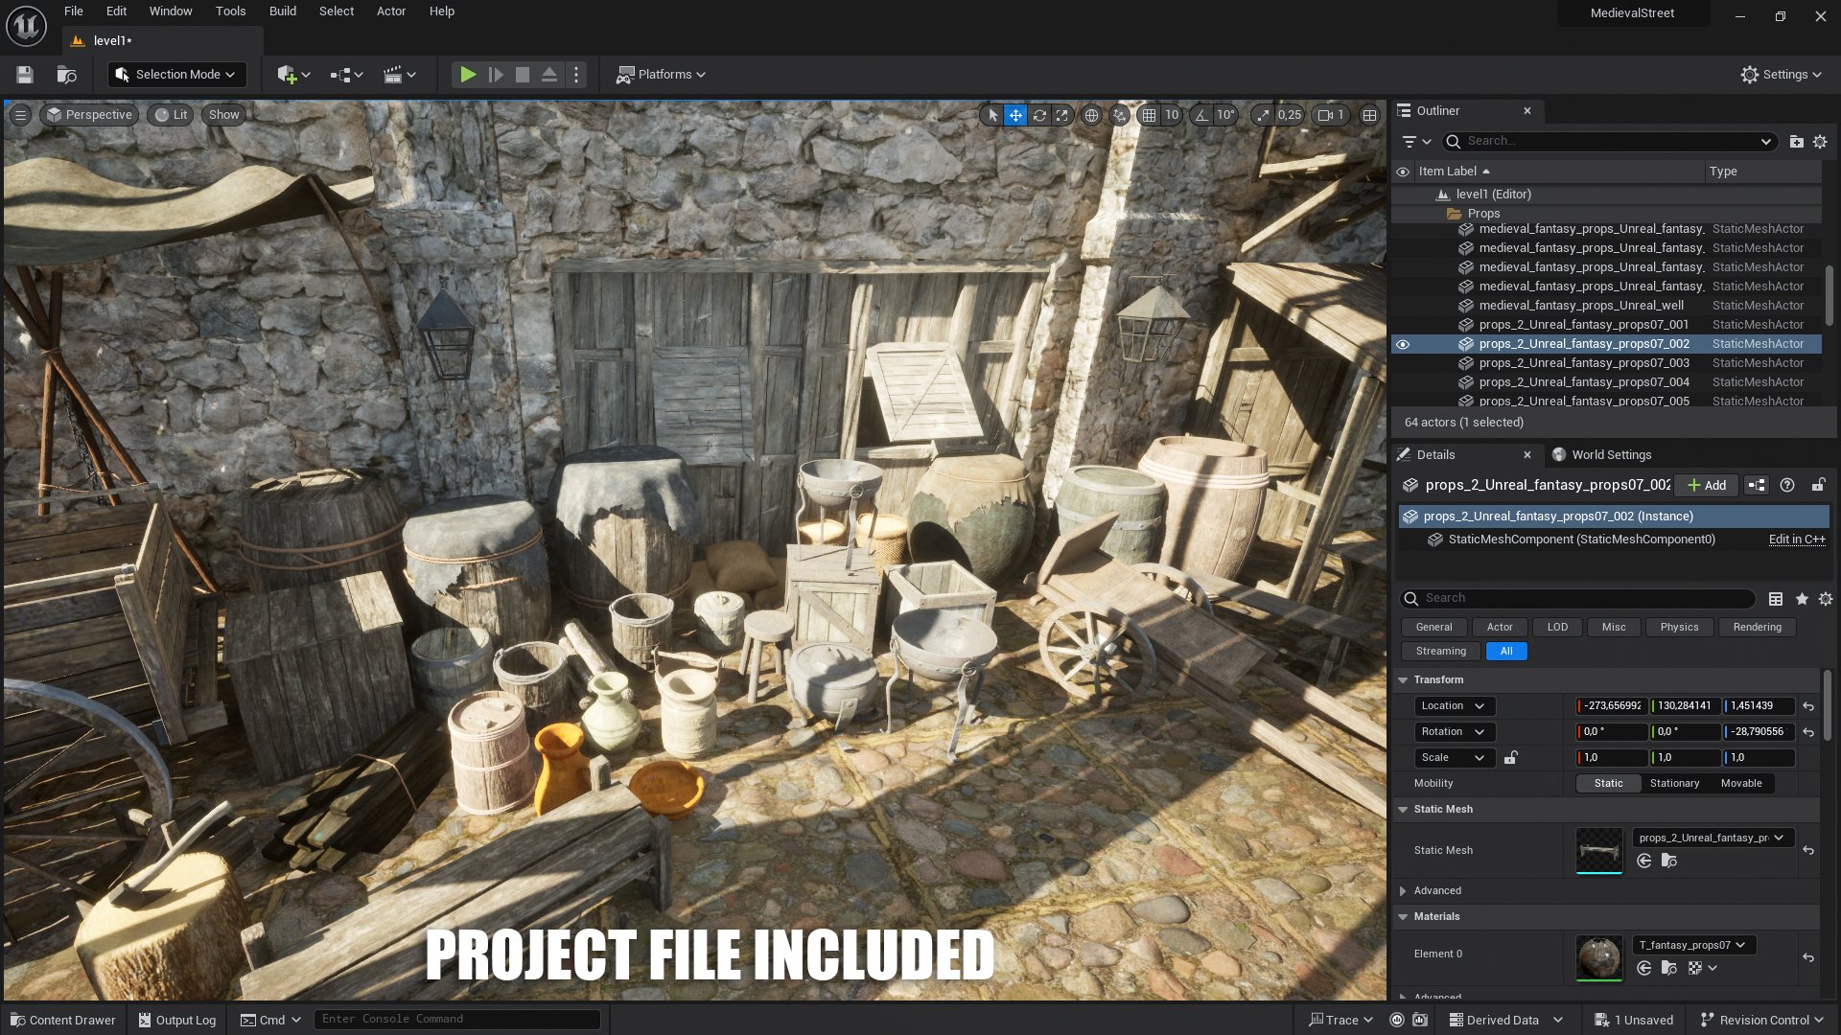1841x1035 pixels.
Task: Toggle scale ratio lock
Action: click(1511, 758)
